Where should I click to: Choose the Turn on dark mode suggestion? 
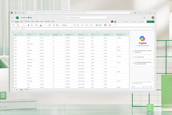point(142,57)
